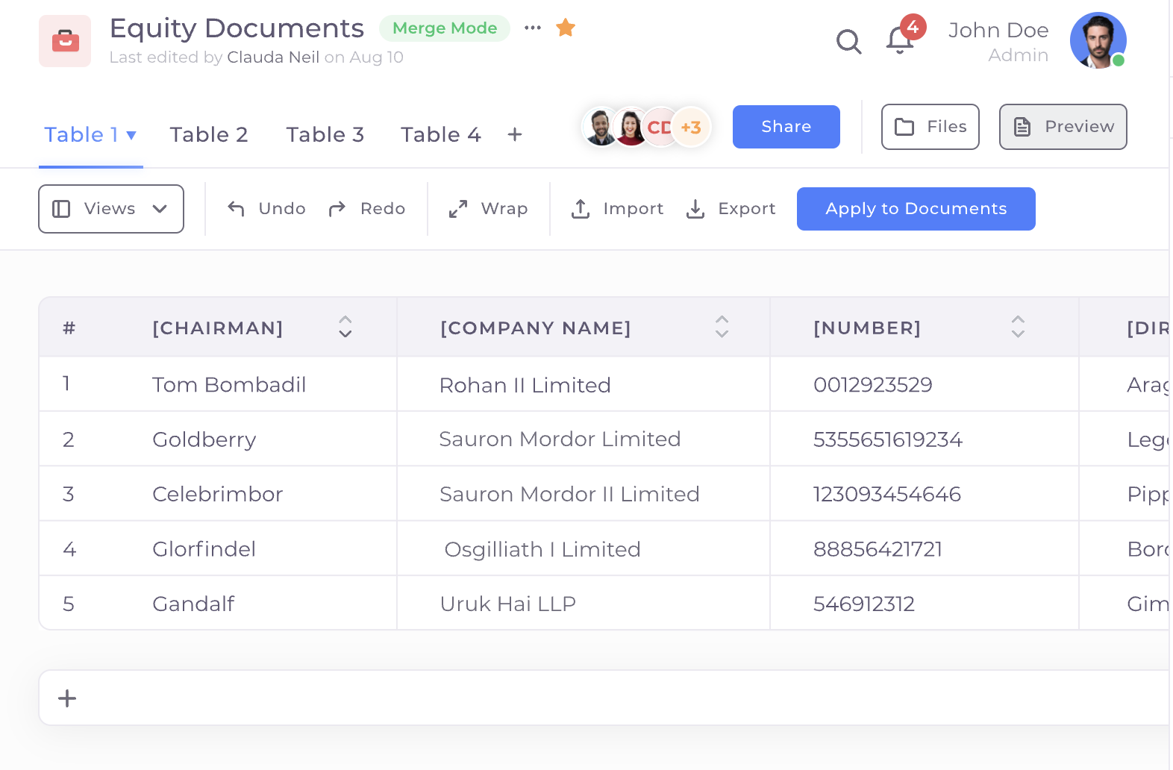1173x770 pixels.
Task: Click the add row plus icon
Action: [x=67, y=698]
